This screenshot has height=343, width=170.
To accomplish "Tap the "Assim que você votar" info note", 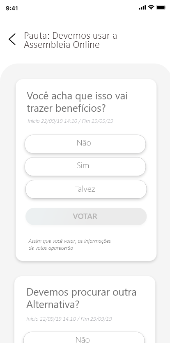I will pyautogui.click(x=70, y=244).
